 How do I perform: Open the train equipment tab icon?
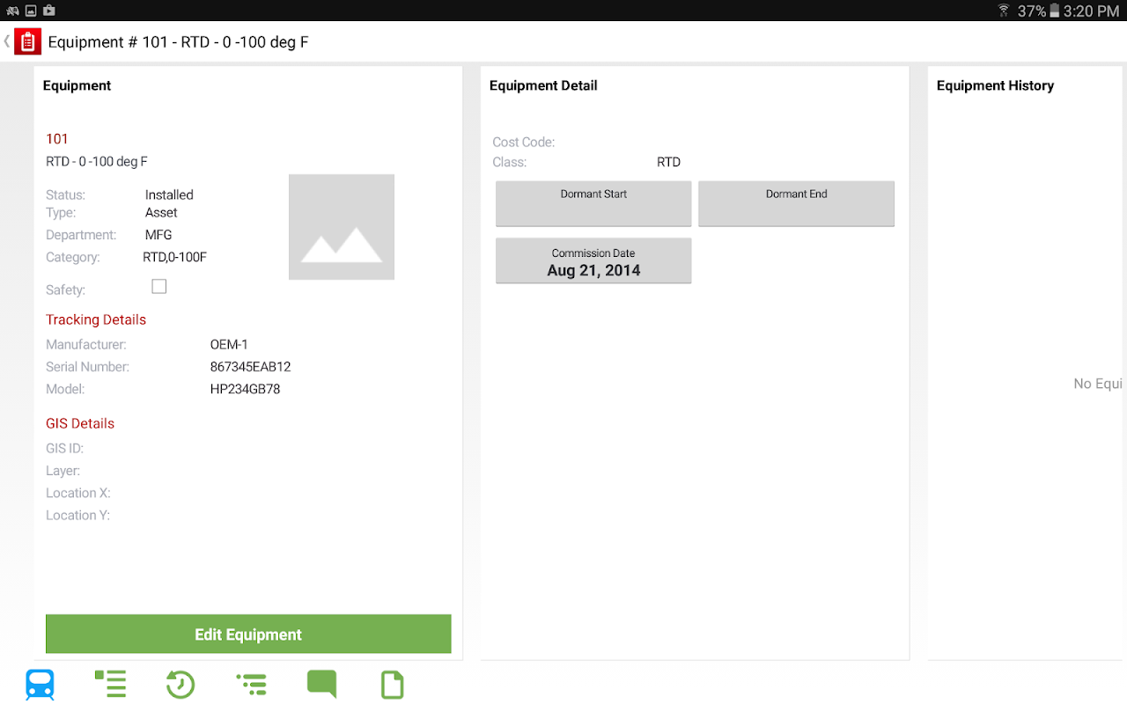[x=40, y=684]
